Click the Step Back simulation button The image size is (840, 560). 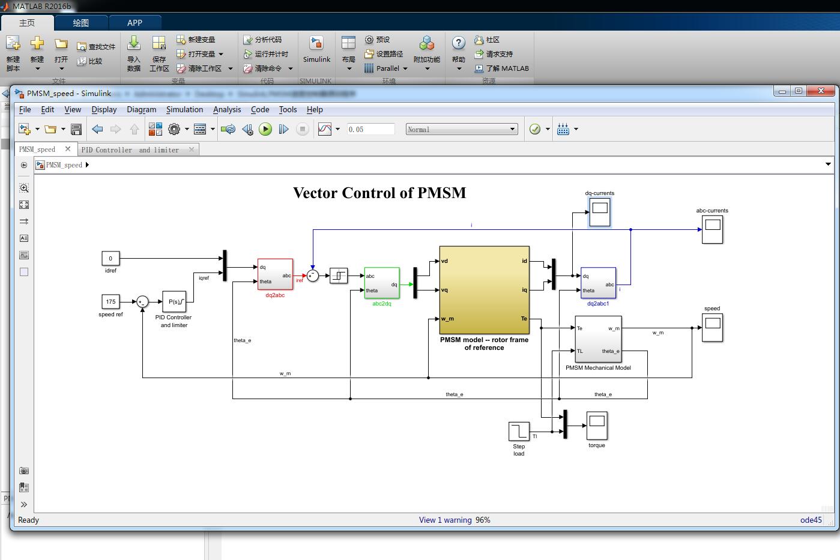(x=247, y=129)
